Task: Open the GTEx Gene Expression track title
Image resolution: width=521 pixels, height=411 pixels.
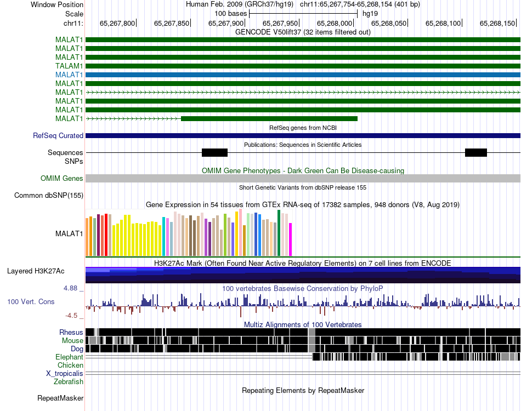Action: pos(303,205)
